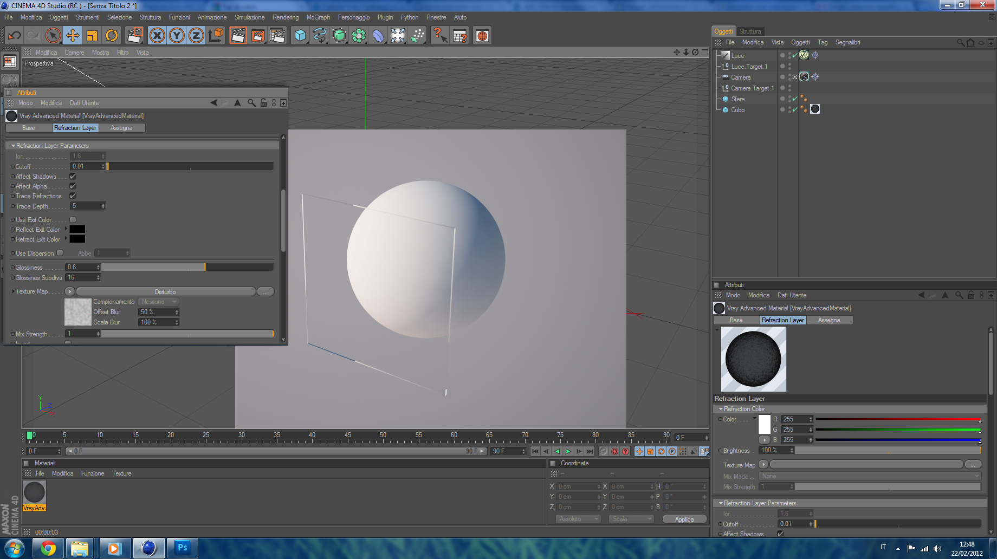Select the Rotate tool
Viewport: 997px width, 559px height.
(x=112, y=36)
